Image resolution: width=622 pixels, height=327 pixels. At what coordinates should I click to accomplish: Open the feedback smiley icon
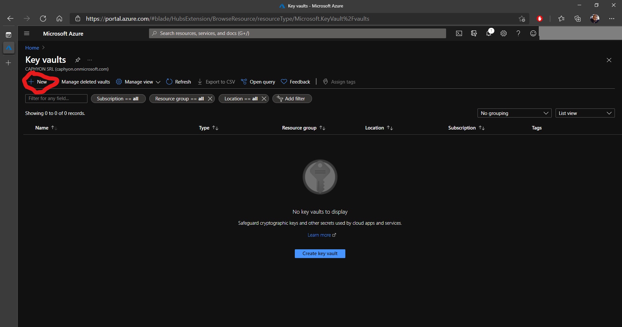pos(533,33)
